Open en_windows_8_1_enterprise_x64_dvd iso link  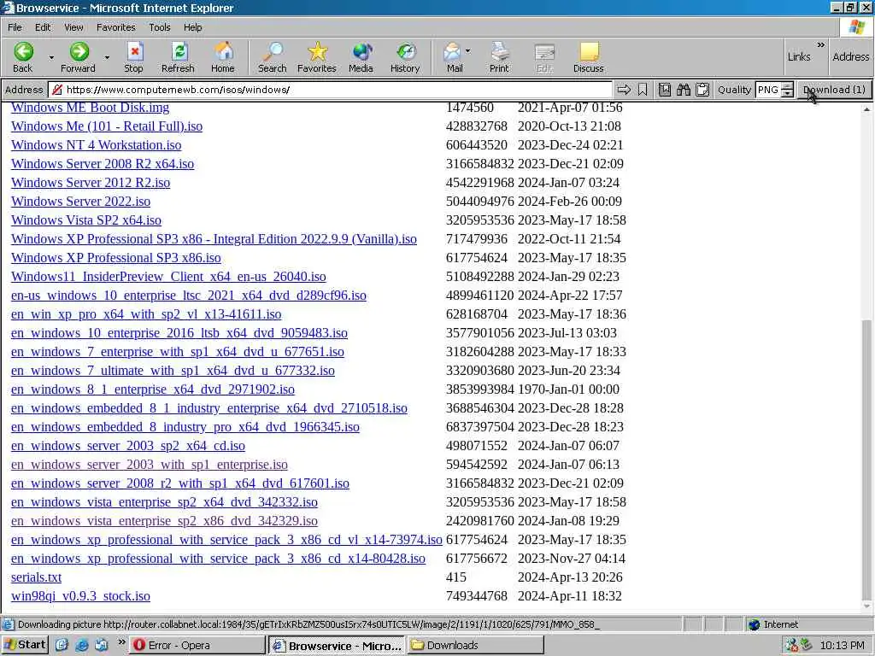coord(153,389)
